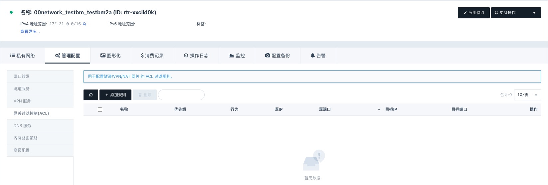548x185 pixels.
Task: Select the 管理配置 tab
Action: point(68,56)
